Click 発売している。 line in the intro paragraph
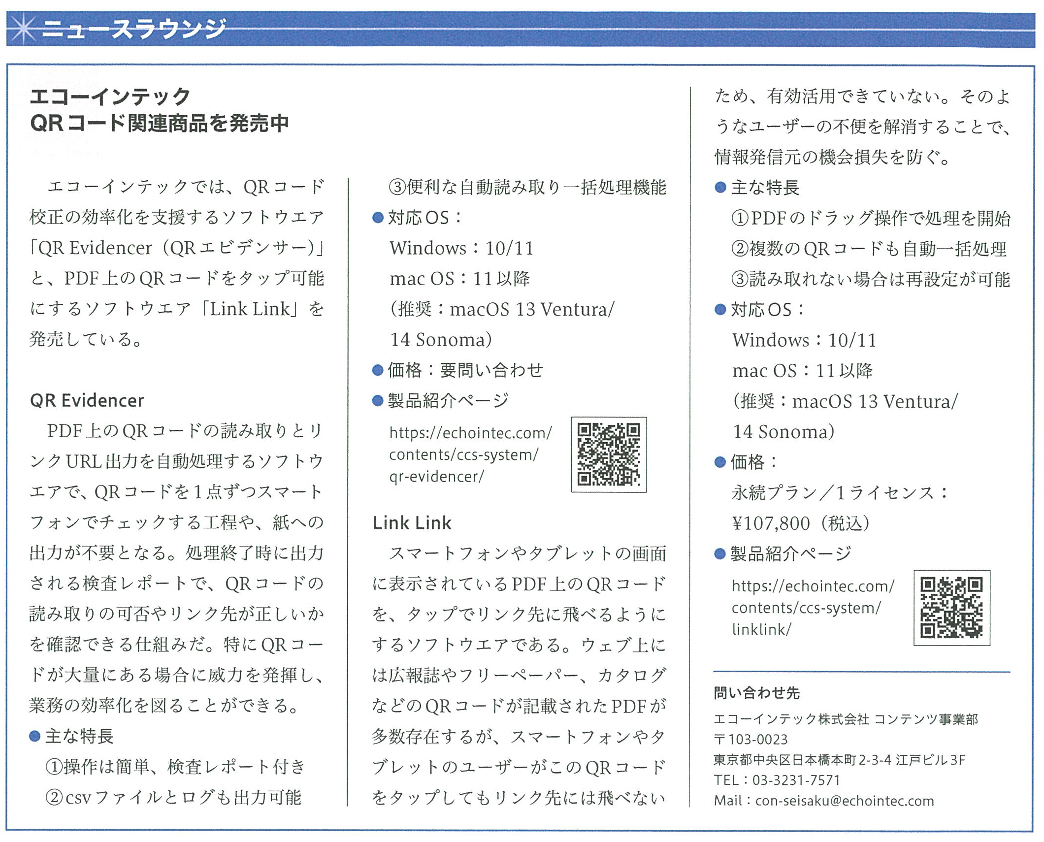1044x842 pixels. [86, 339]
